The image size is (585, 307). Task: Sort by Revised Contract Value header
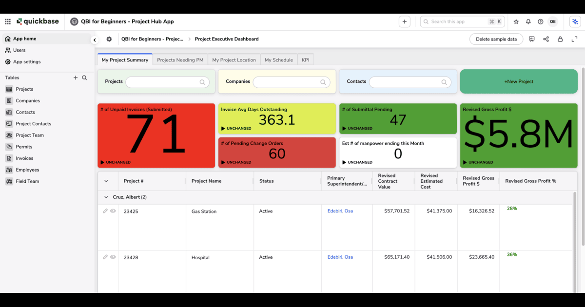pyautogui.click(x=393, y=181)
